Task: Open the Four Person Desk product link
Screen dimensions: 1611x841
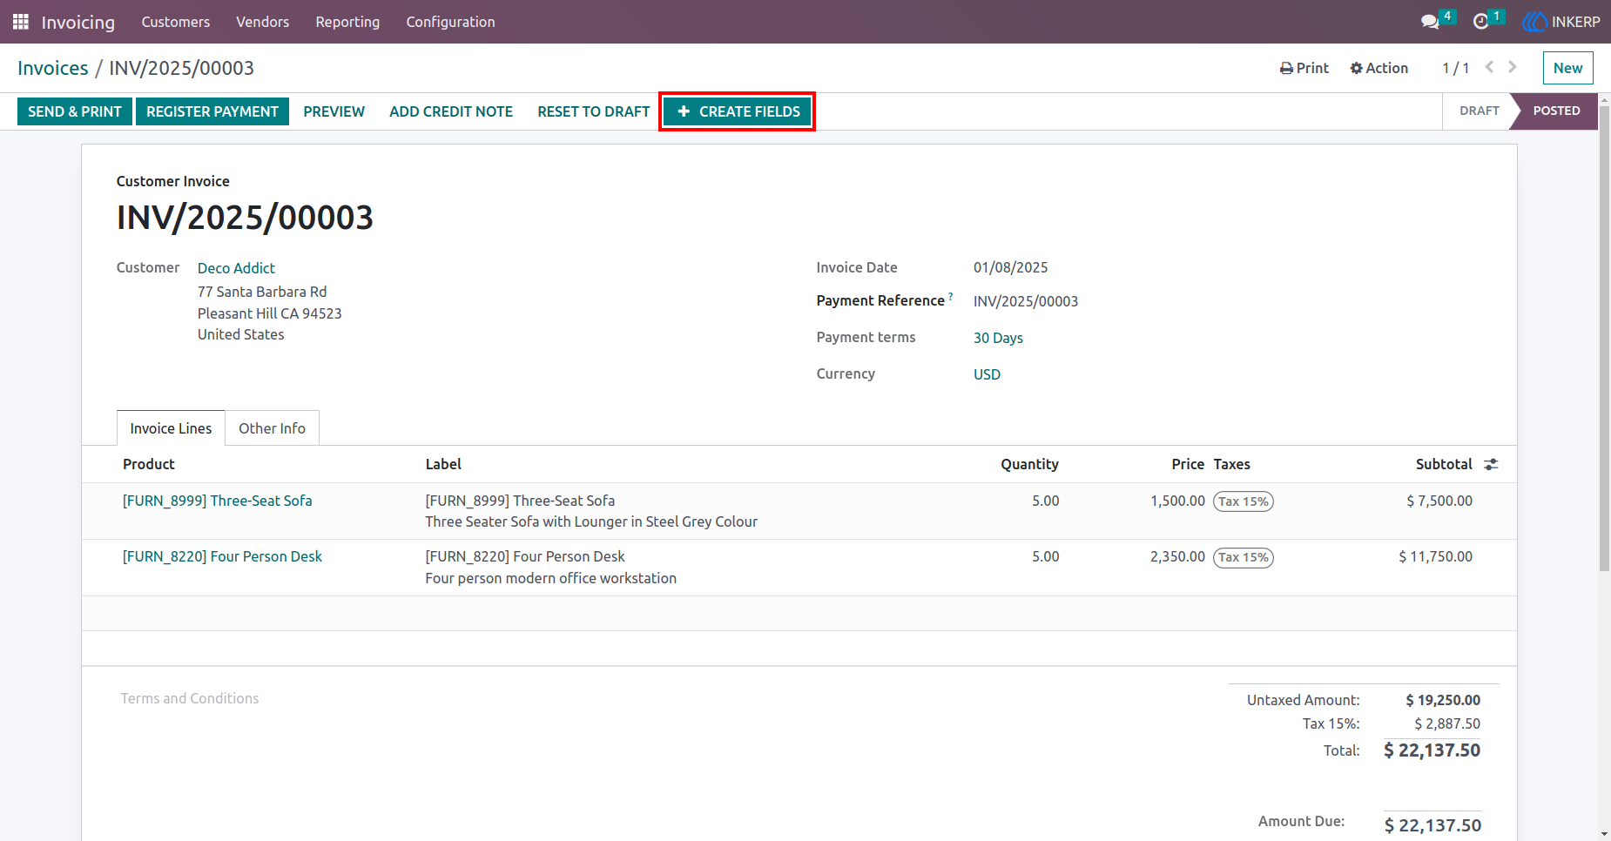Action: (222, 556)
